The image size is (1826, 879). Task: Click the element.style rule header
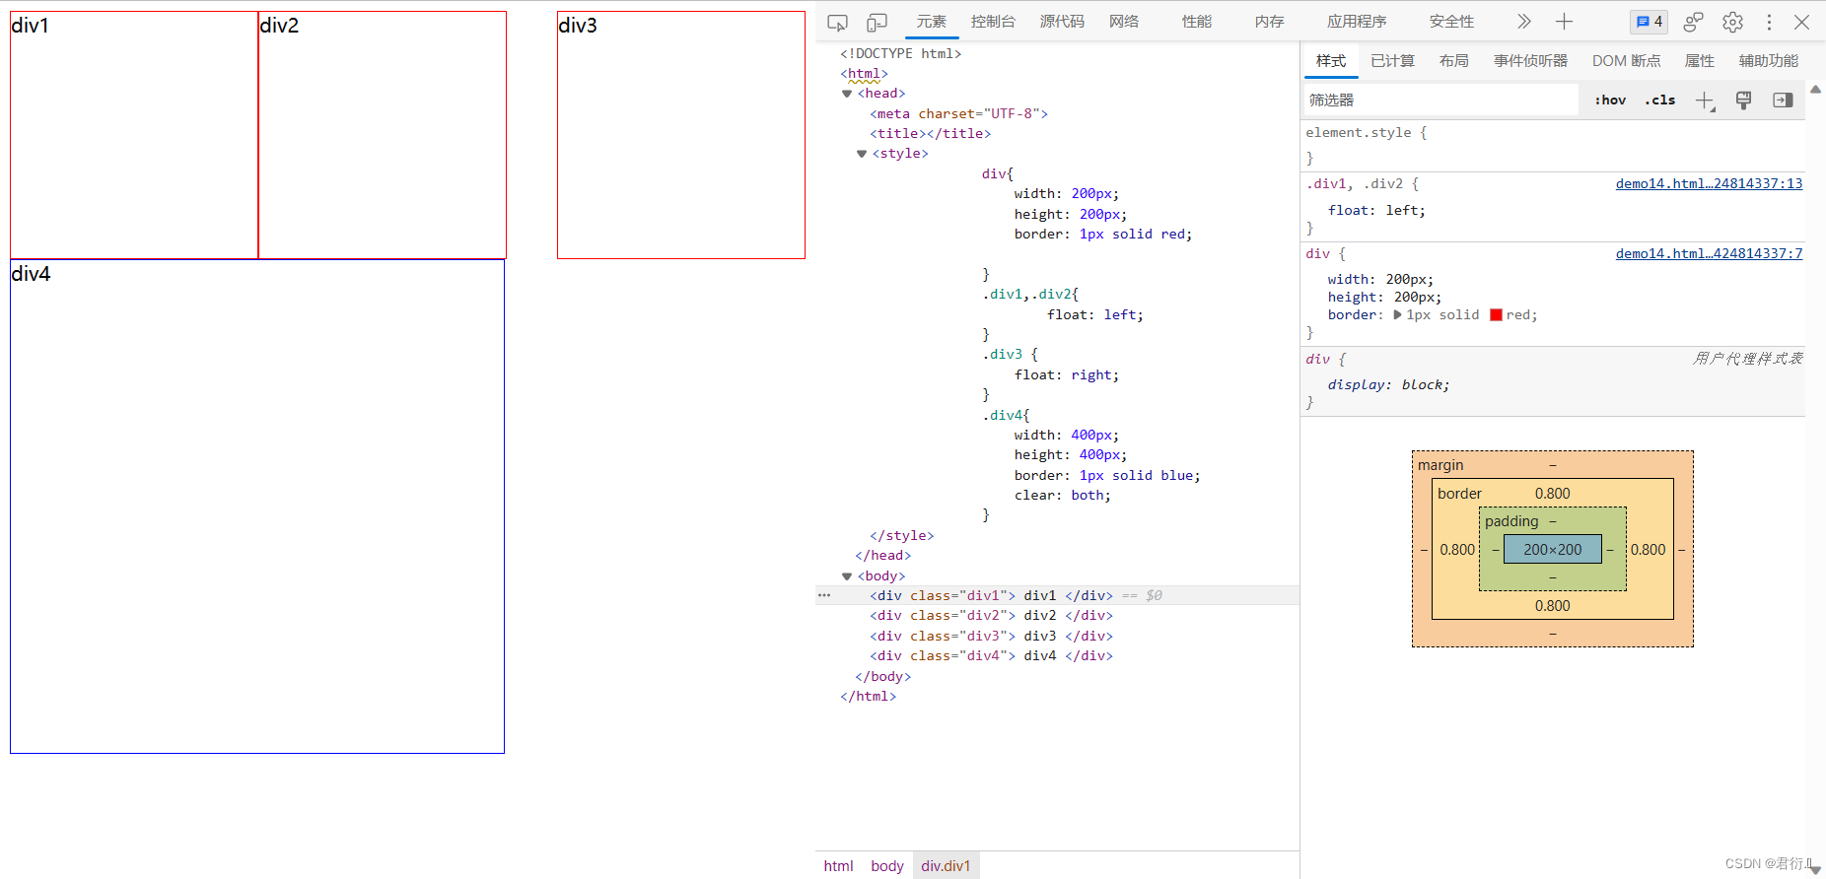[x=1366, y=133]
